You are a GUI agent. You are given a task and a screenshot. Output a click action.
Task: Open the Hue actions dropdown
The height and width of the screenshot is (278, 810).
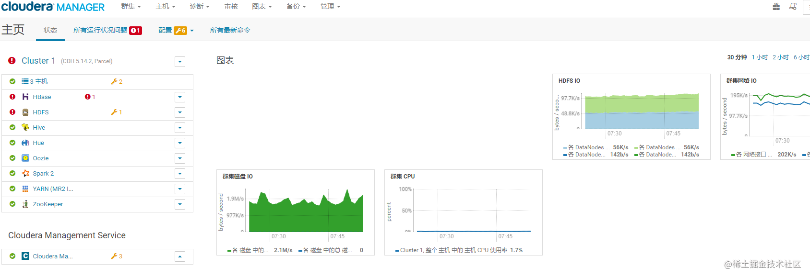coord(180,143)
